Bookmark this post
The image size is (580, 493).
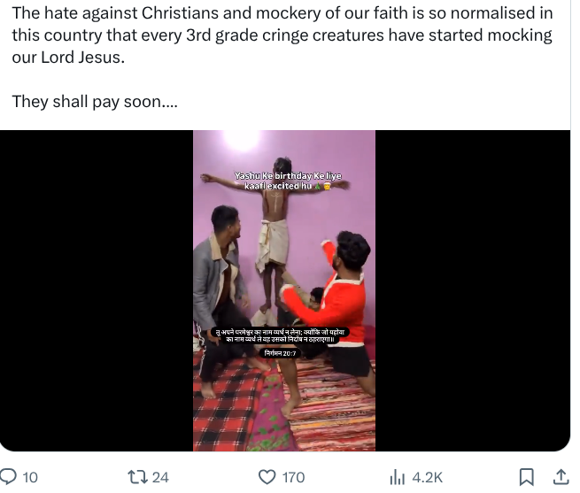click(x=526, y=477)
